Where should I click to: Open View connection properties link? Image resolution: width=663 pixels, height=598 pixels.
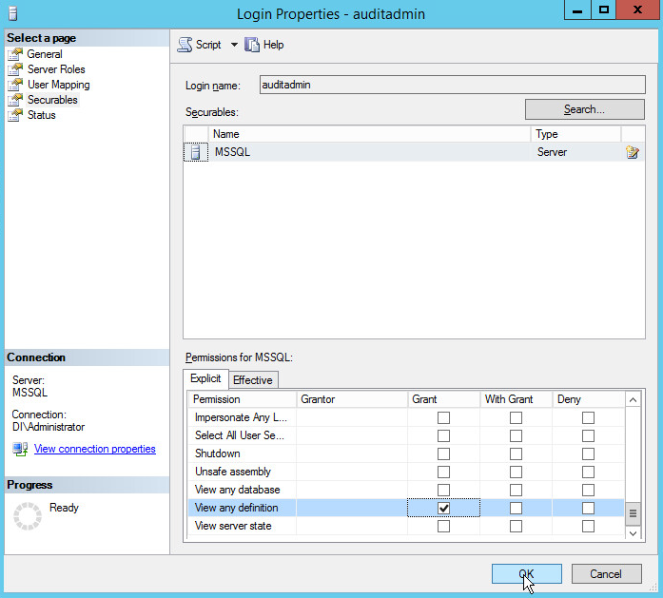pyautogui.click(x=94, y=449)
